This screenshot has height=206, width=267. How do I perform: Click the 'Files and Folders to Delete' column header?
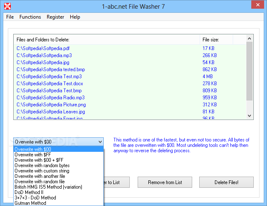(107, 40)
